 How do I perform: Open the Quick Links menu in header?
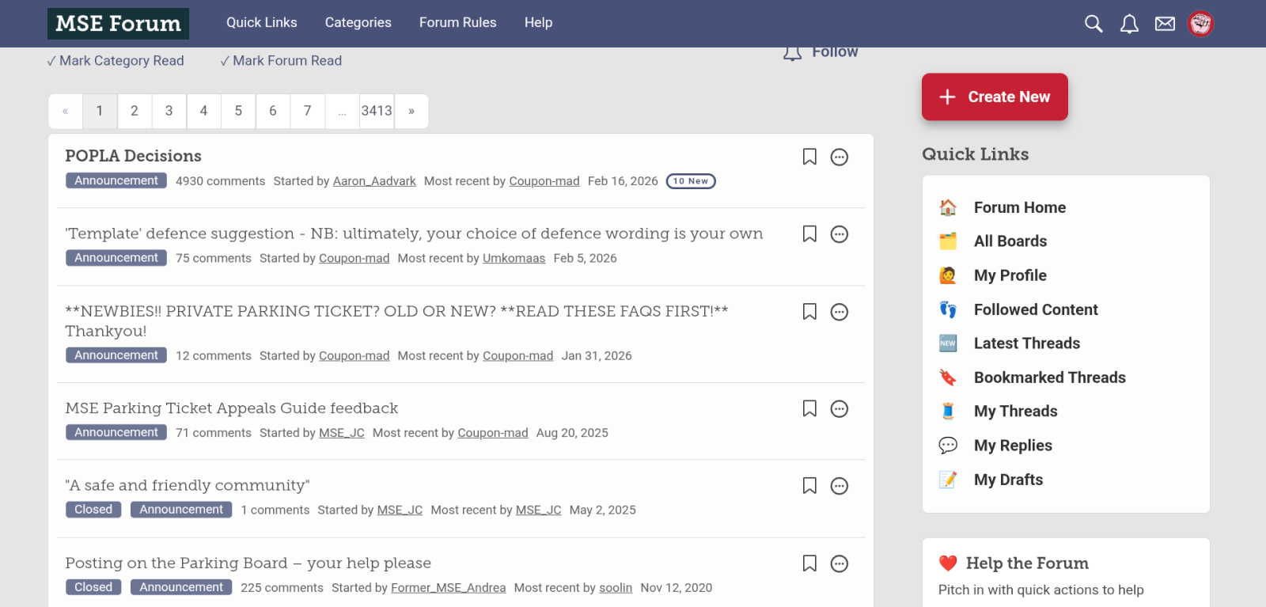click(x=261, y=22)
